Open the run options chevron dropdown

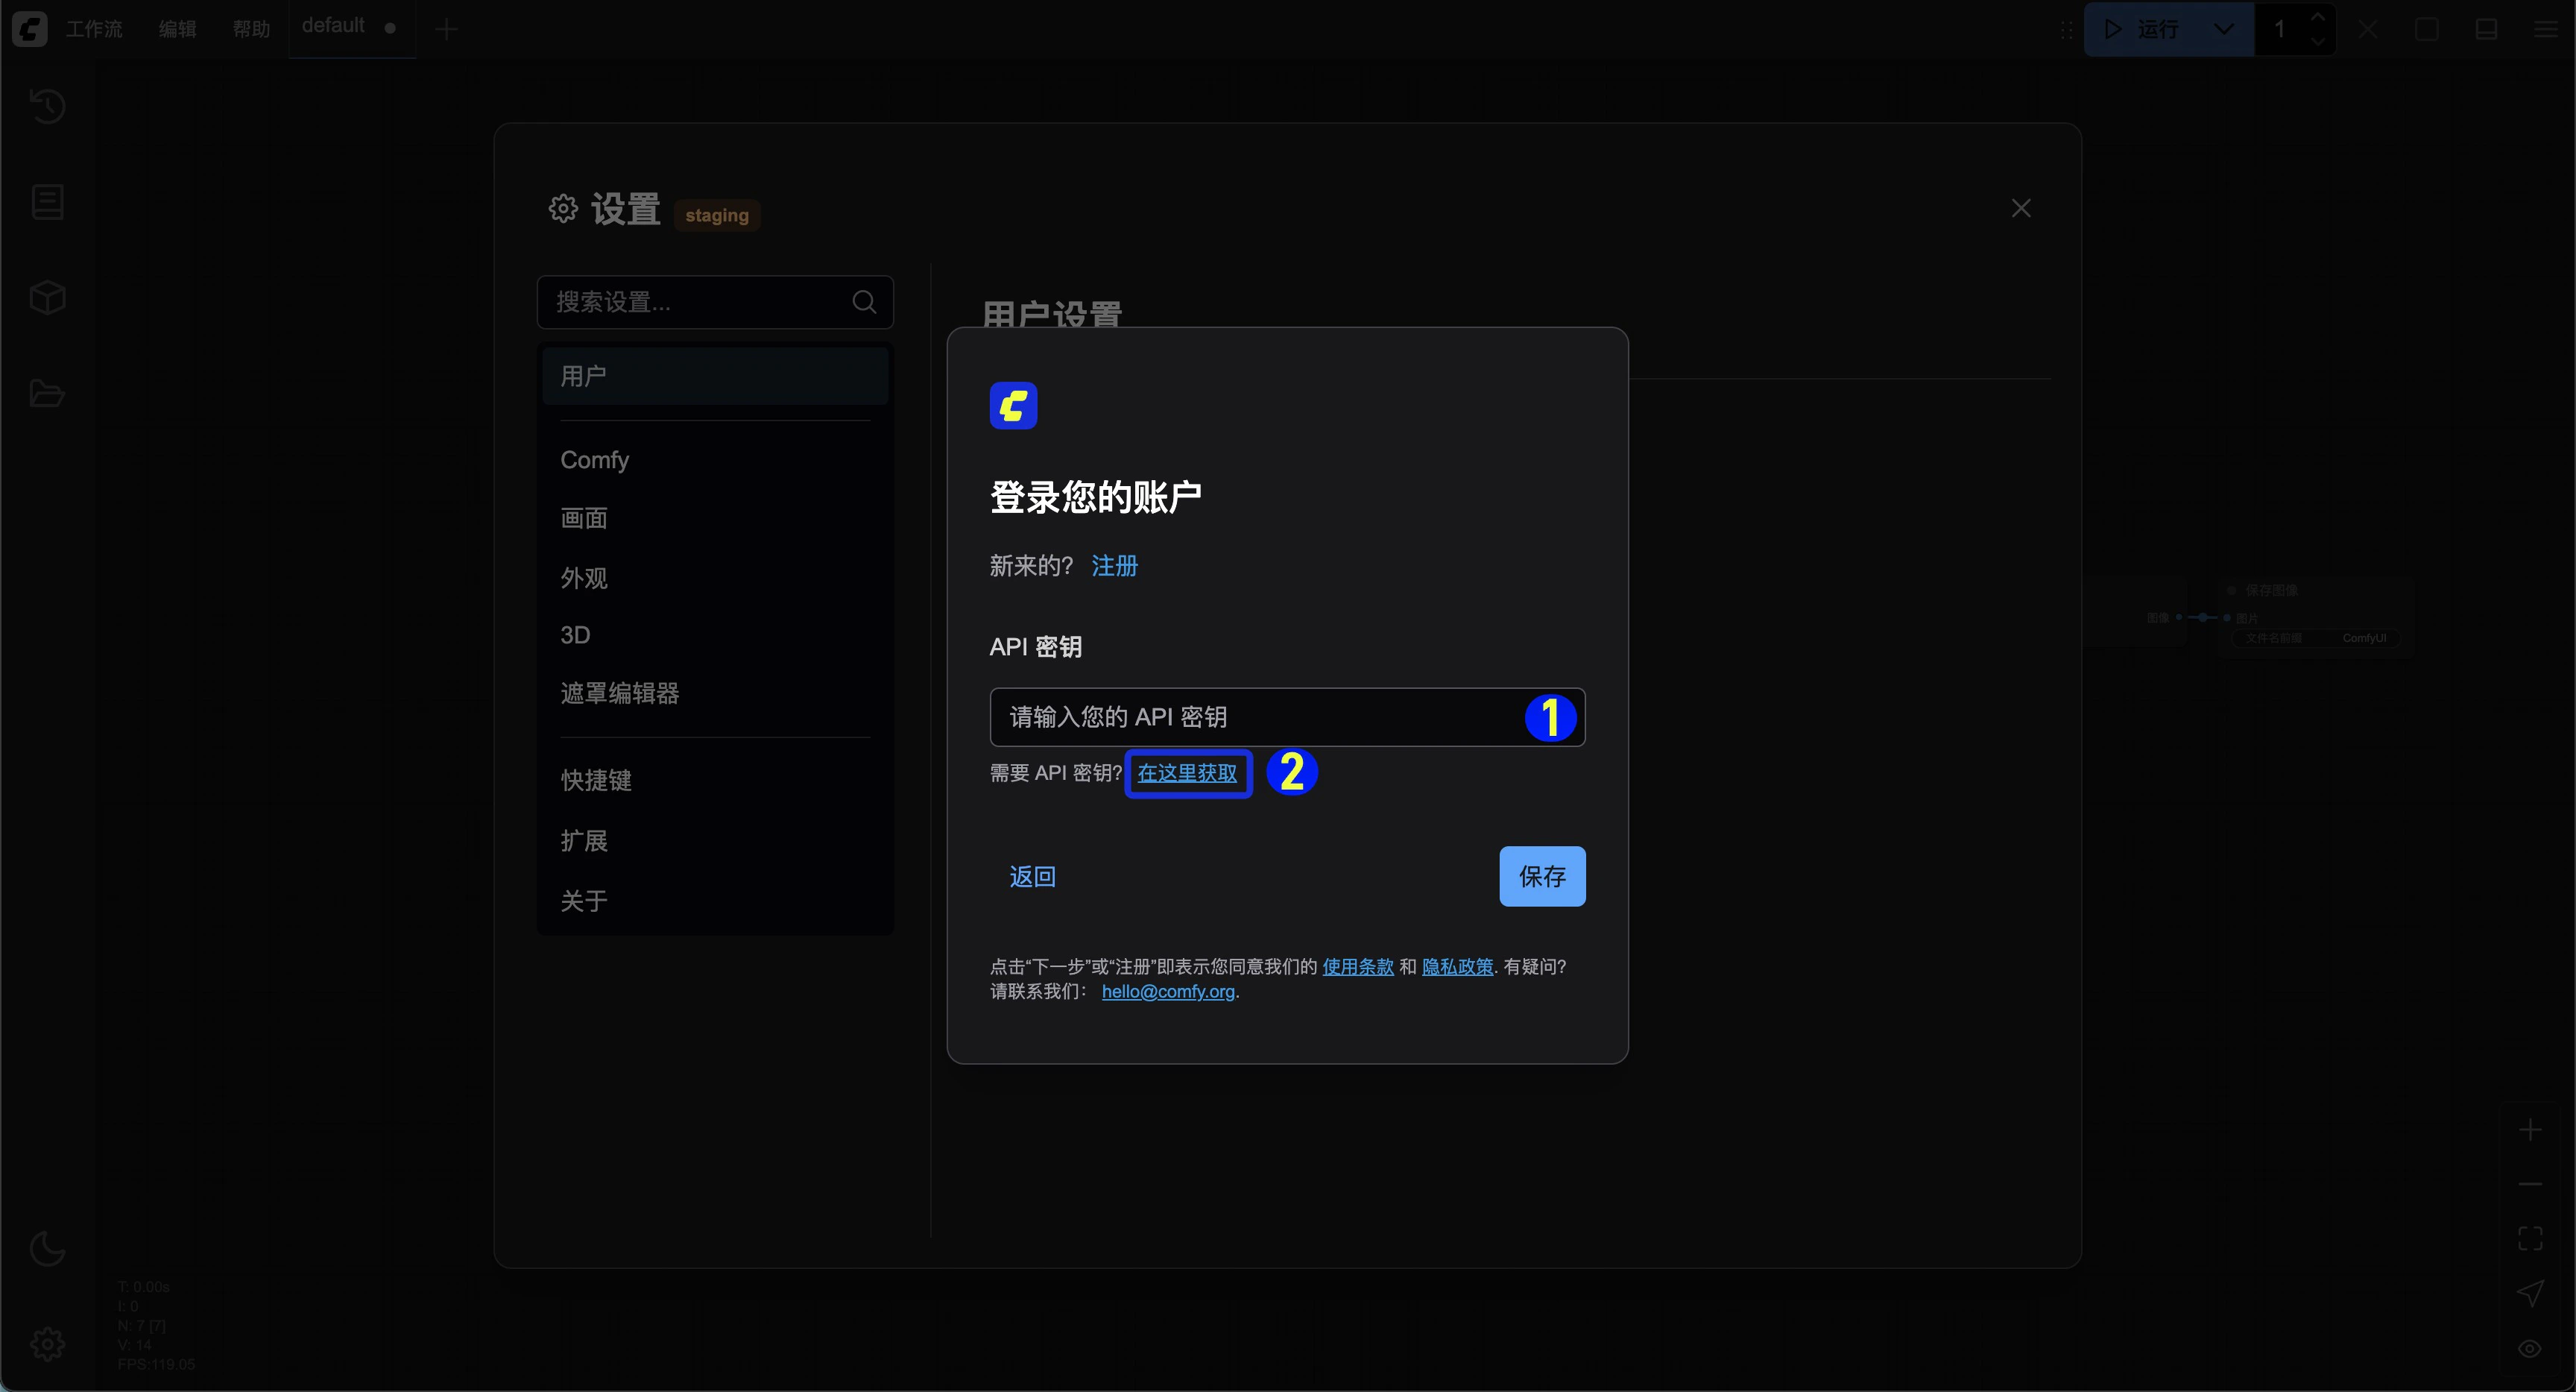click(2224, 29)
